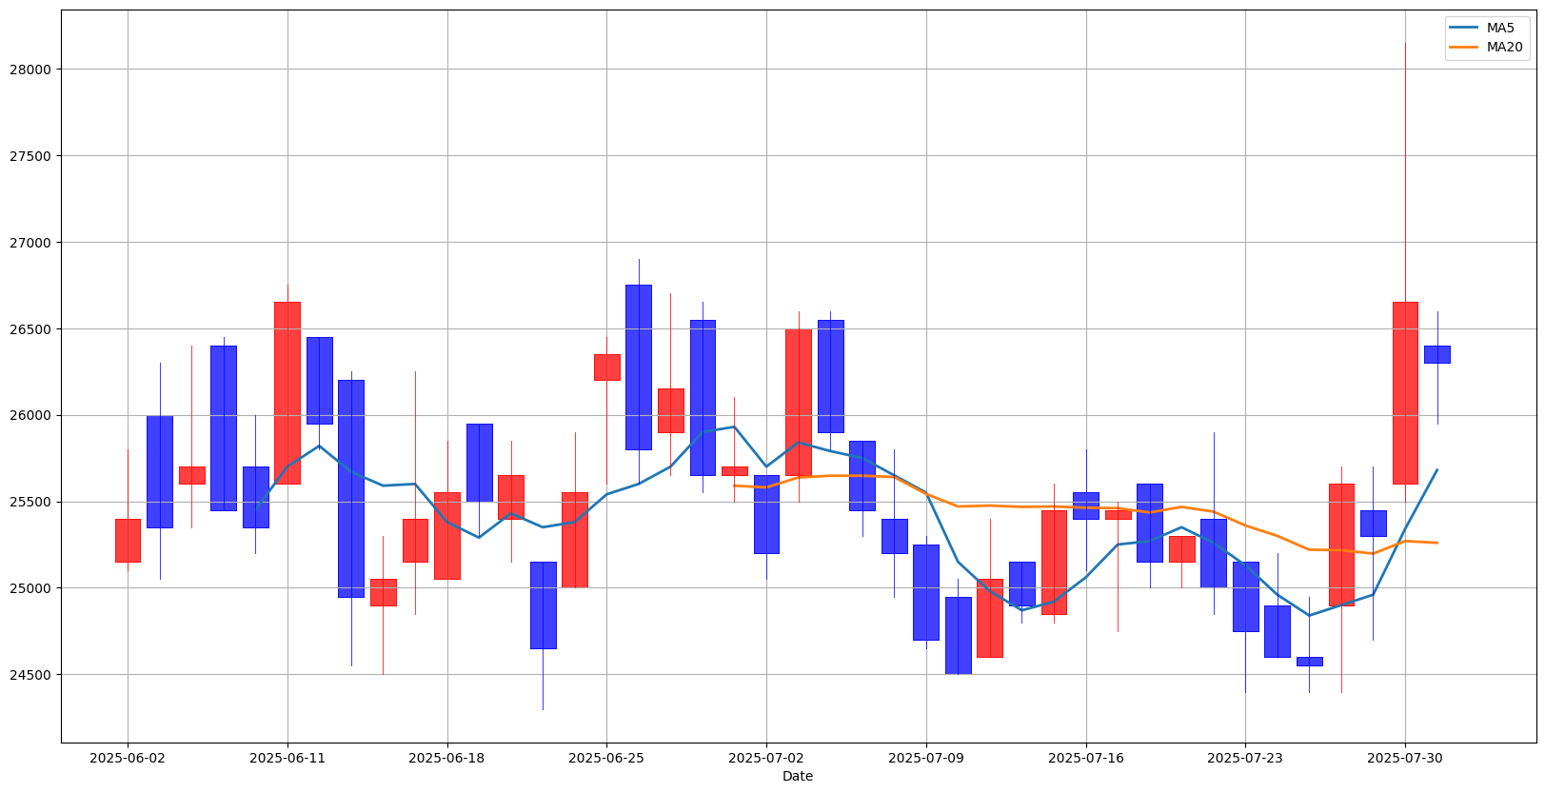Select the blue candle above 2025-07-23
This screenshot has height=793, width=1545.
[x=1245, y=597]
